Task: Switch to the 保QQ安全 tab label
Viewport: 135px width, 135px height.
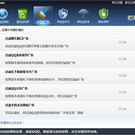Action: 83,22
